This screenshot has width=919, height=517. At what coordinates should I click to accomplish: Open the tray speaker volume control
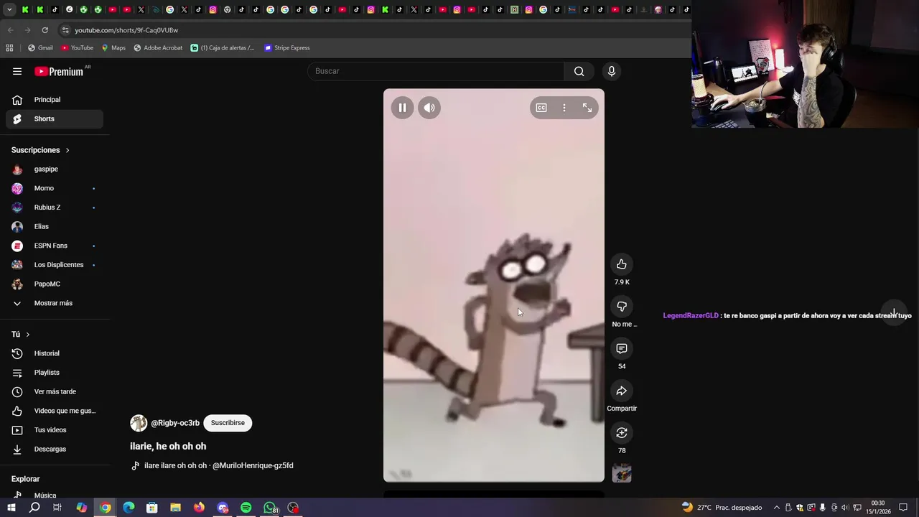point(844,508)
